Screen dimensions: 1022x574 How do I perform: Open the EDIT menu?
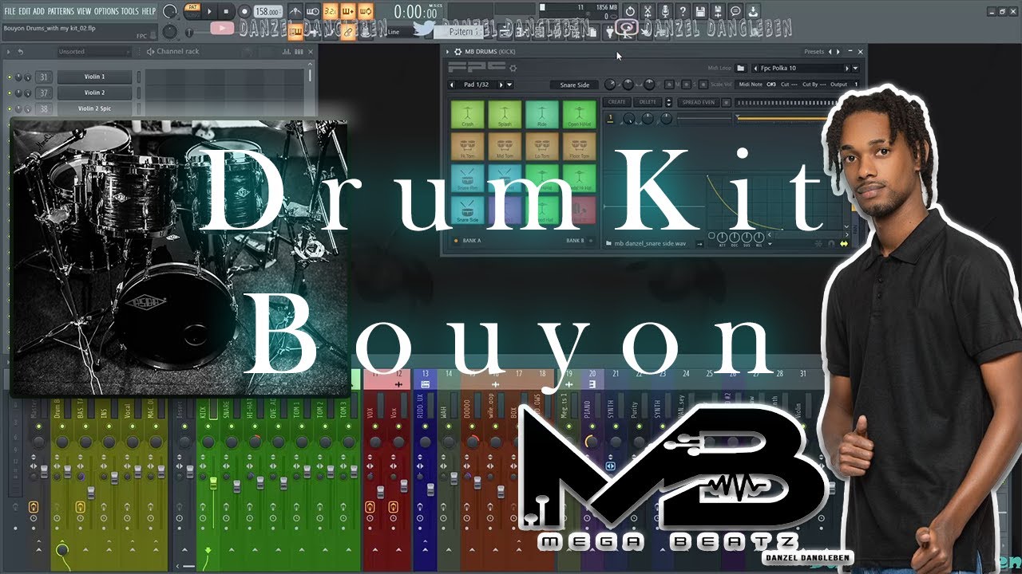pos(25,11)
